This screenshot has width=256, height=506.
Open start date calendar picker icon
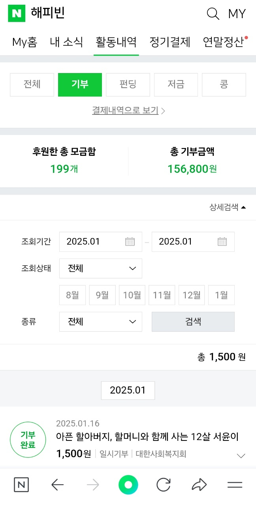pos(130,242)
